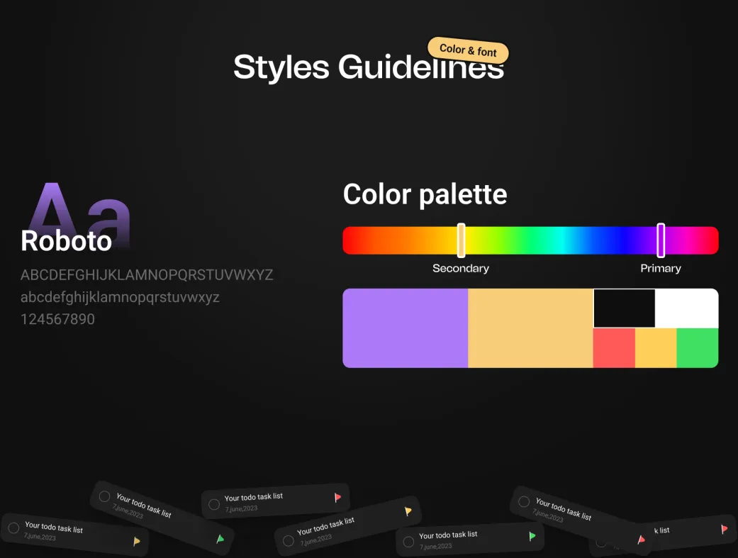Tick the circle on third todo card from left

click(213, 504)
